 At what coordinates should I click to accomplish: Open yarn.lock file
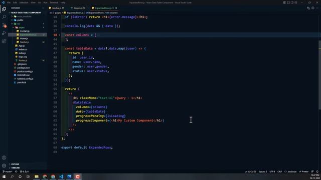tap(22, 82)
